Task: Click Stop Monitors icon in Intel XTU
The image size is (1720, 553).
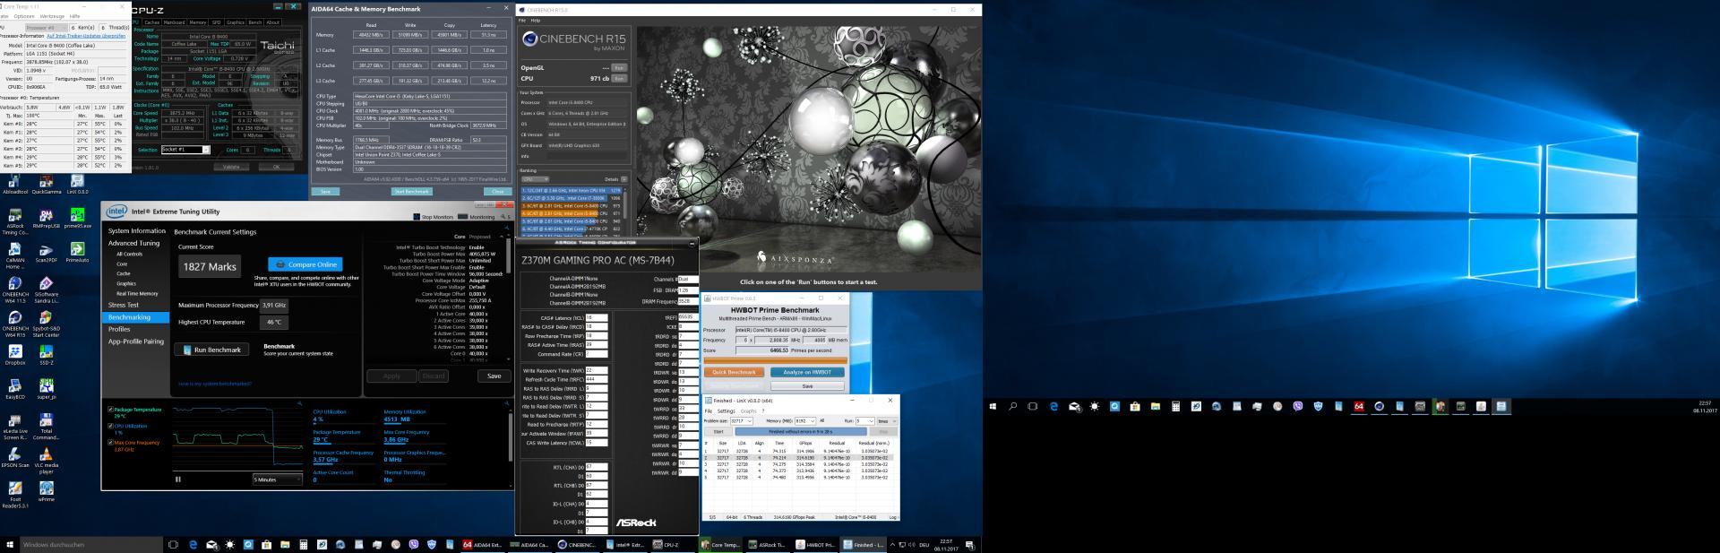Action: point(417,217)
